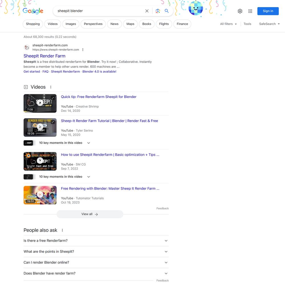Open the FAQ sitelink

(45, 72)
